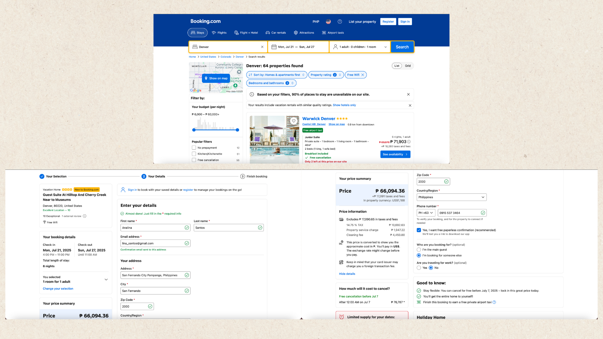603x339 pixels.
Task: Select No for traveling for work
Action: pos(431,268)
